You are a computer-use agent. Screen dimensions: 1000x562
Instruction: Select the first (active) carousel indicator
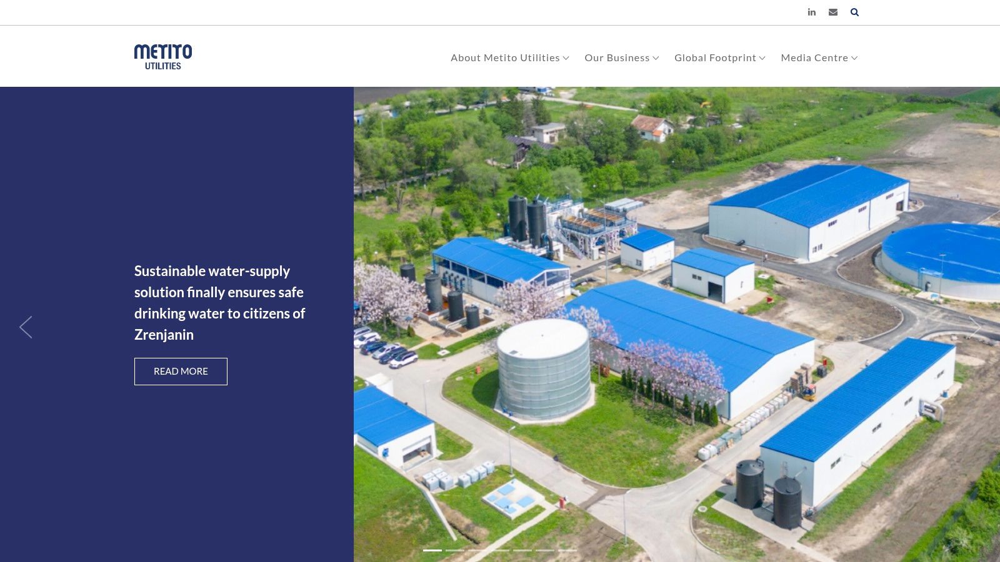[x=432, y=550]
